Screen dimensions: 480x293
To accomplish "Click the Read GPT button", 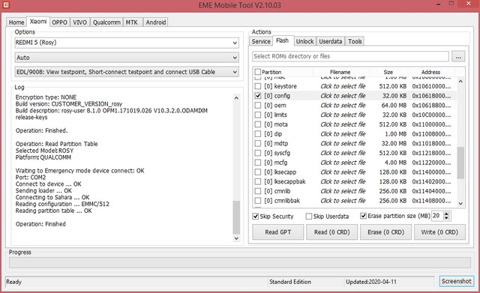I will (x=278, y=232).
